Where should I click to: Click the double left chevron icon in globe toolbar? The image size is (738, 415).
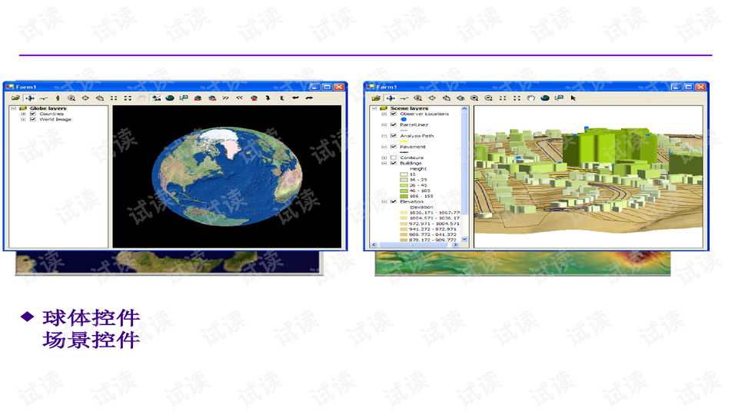click(x=240, y=98)
